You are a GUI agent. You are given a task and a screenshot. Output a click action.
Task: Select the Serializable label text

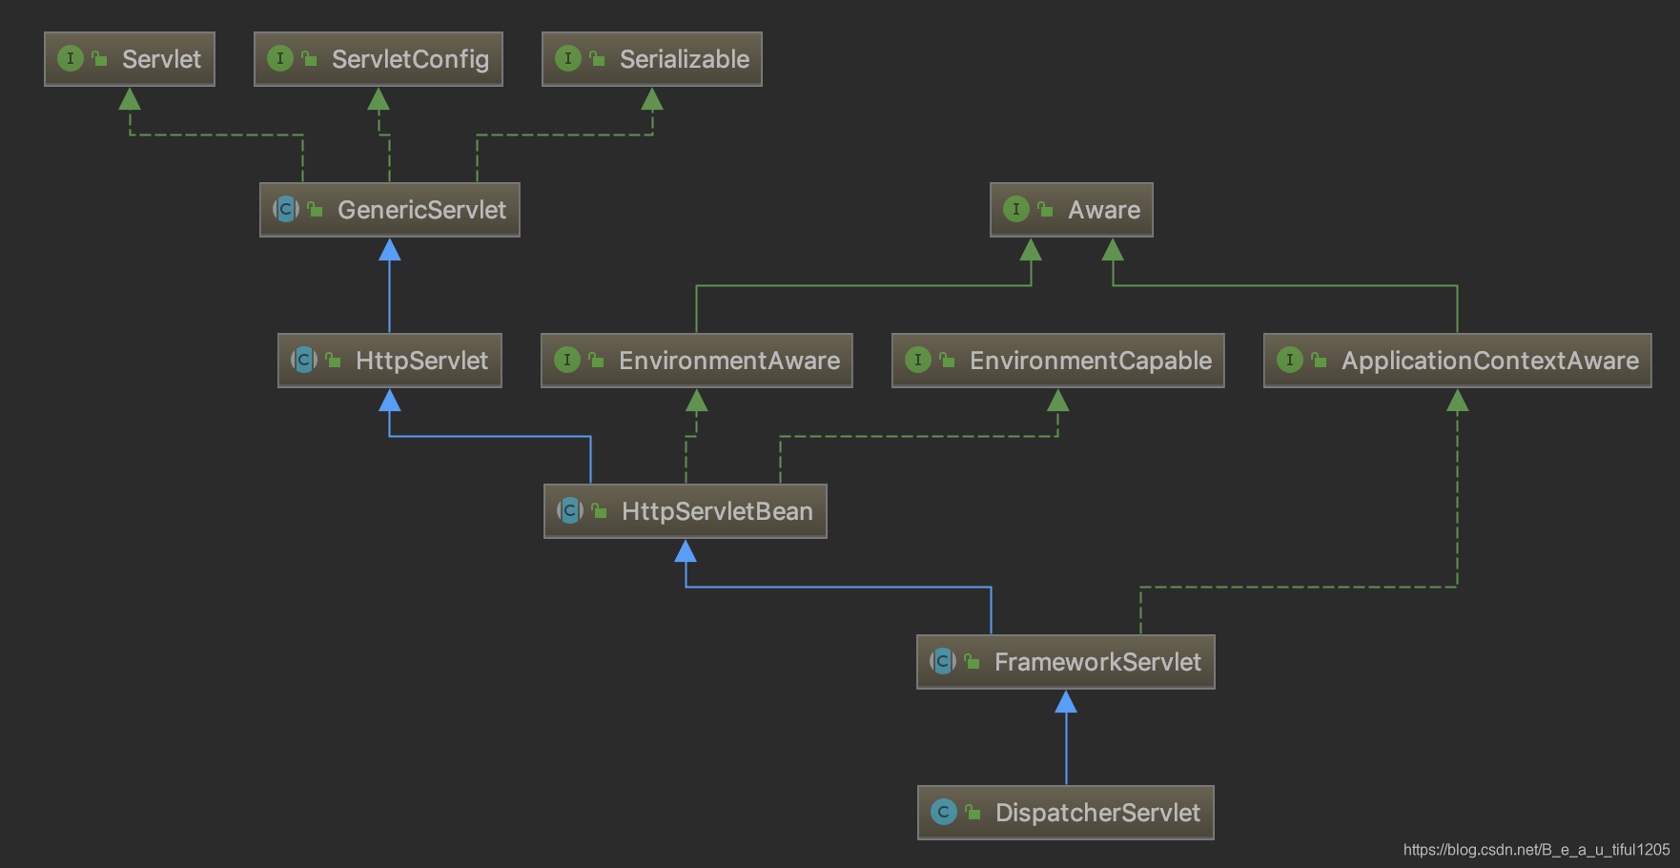[685, 59]
